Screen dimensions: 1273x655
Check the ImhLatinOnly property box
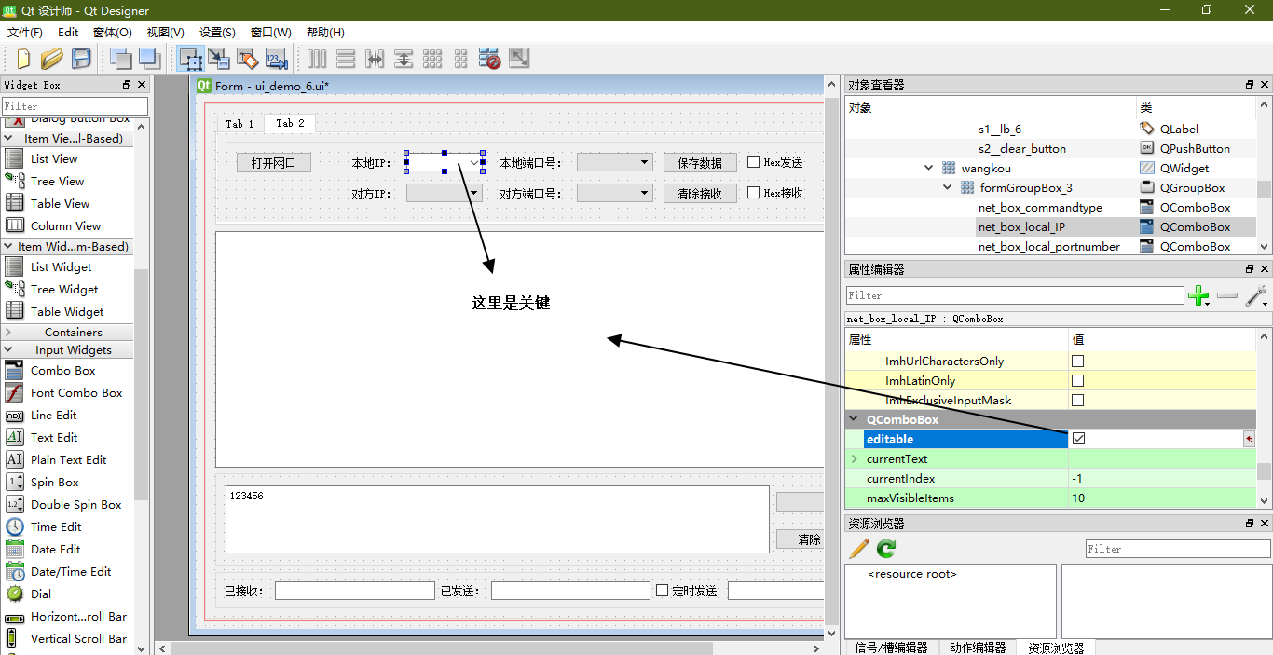[1078, 380]
